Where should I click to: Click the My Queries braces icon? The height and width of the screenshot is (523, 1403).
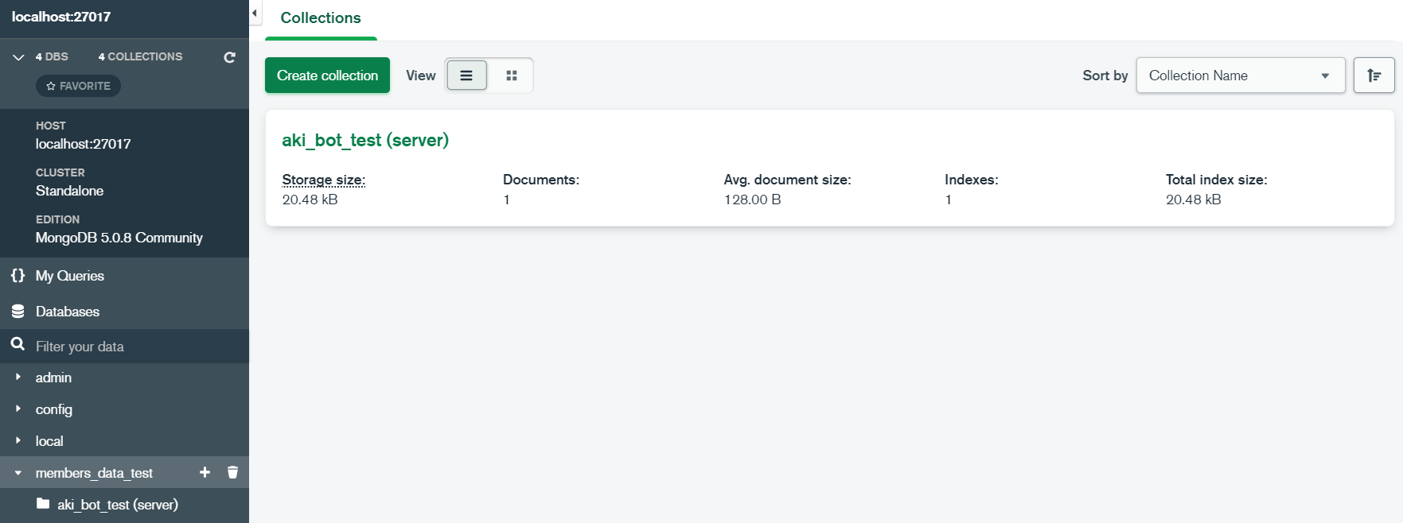pos(18,276)
